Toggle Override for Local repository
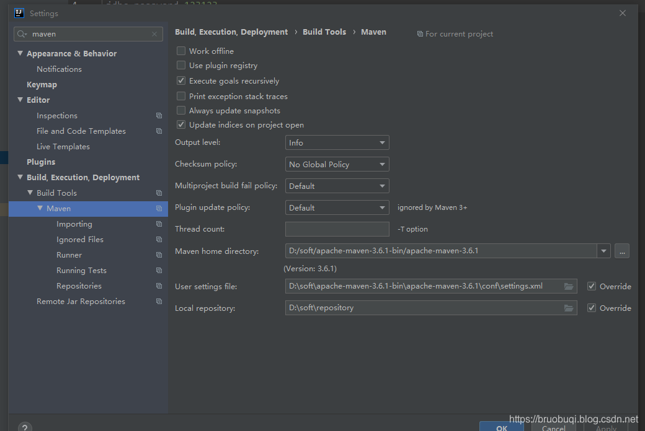 pyautogui.click(x=592, y=308)
